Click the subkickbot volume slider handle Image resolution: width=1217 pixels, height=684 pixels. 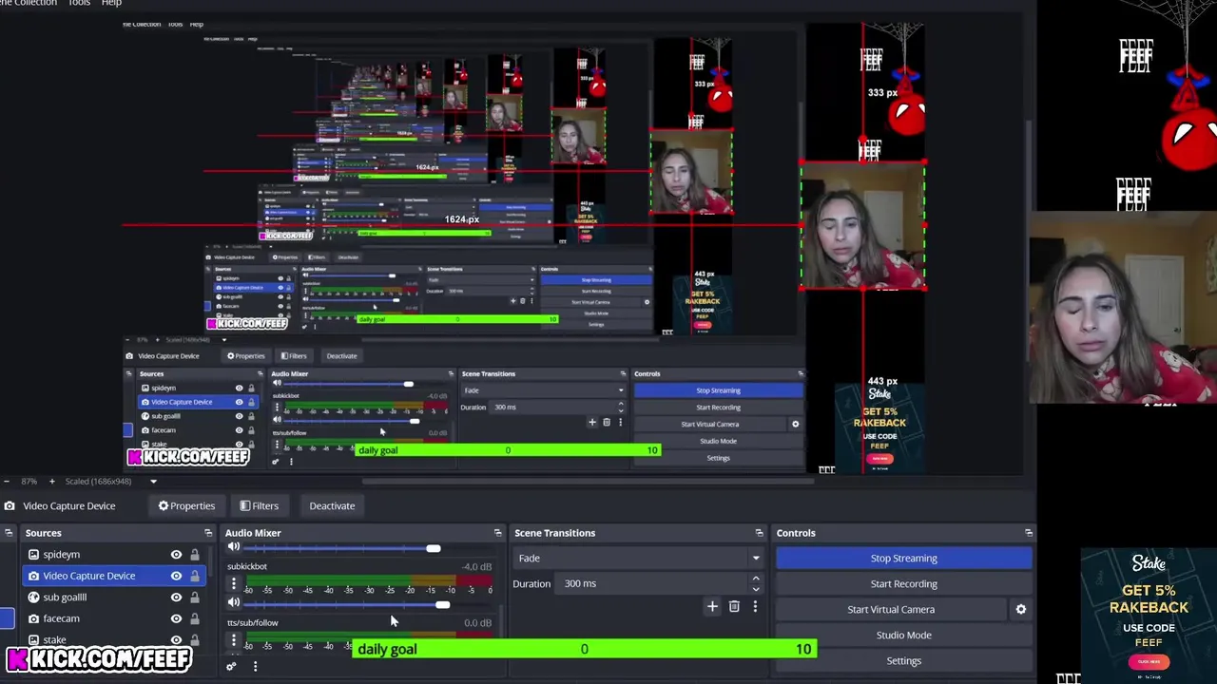coord(443,604)
